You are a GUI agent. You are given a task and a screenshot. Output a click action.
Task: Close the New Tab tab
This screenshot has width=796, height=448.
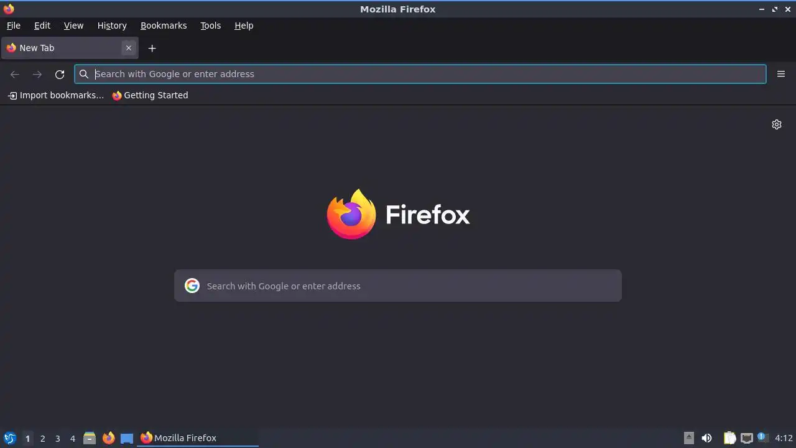point(129,48)
